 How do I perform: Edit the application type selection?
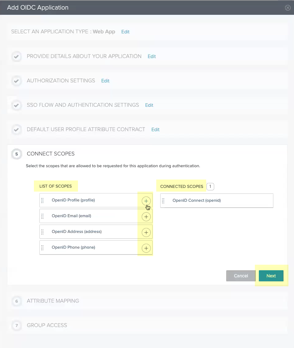pos(125,32)
